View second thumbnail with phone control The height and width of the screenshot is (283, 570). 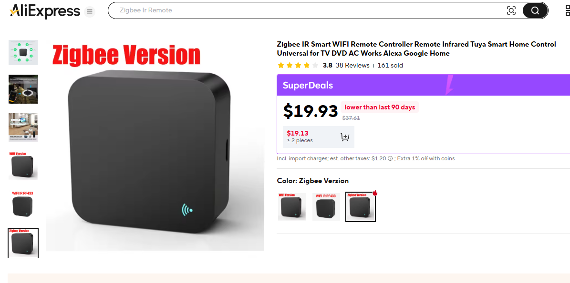pyautogui.click(x=23, y=89)
